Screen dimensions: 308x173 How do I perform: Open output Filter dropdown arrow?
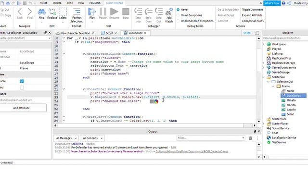(x=243, y=138)
